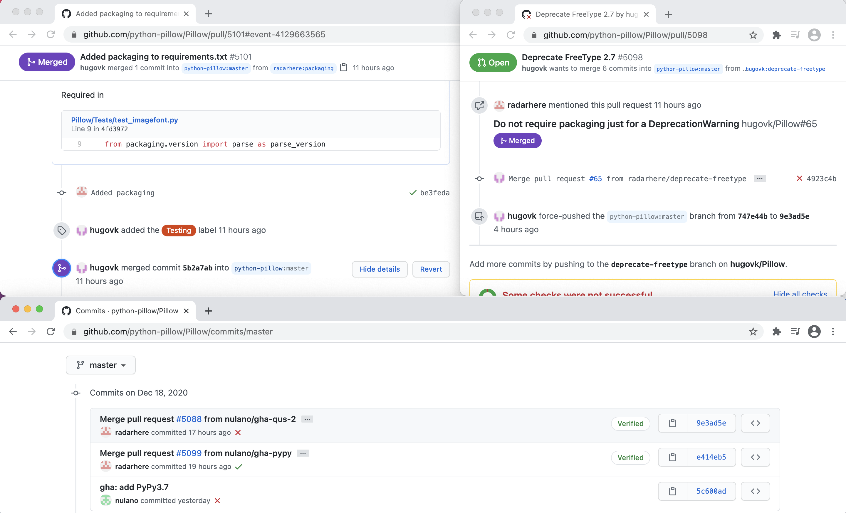Open gha: add PyPy3.7 commit title
This screenshot has width=846, height=513.
tap(134, 487)
